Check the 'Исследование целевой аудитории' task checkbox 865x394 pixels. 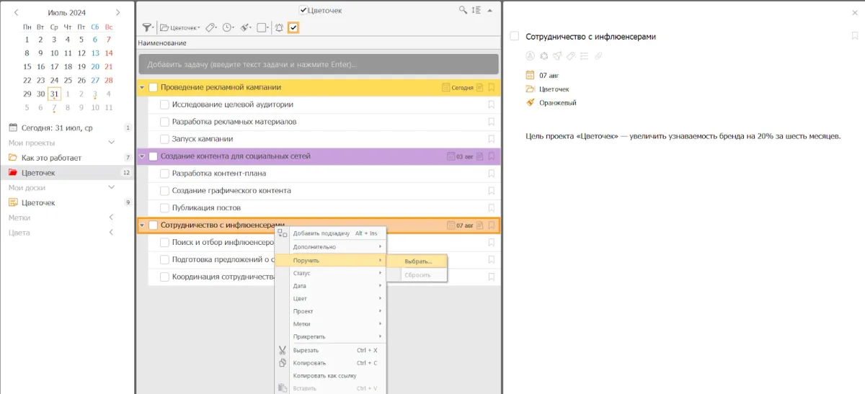[x=164, y=104]
